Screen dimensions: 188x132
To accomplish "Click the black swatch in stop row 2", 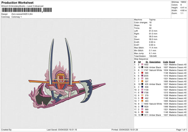I will pos(142,68).
